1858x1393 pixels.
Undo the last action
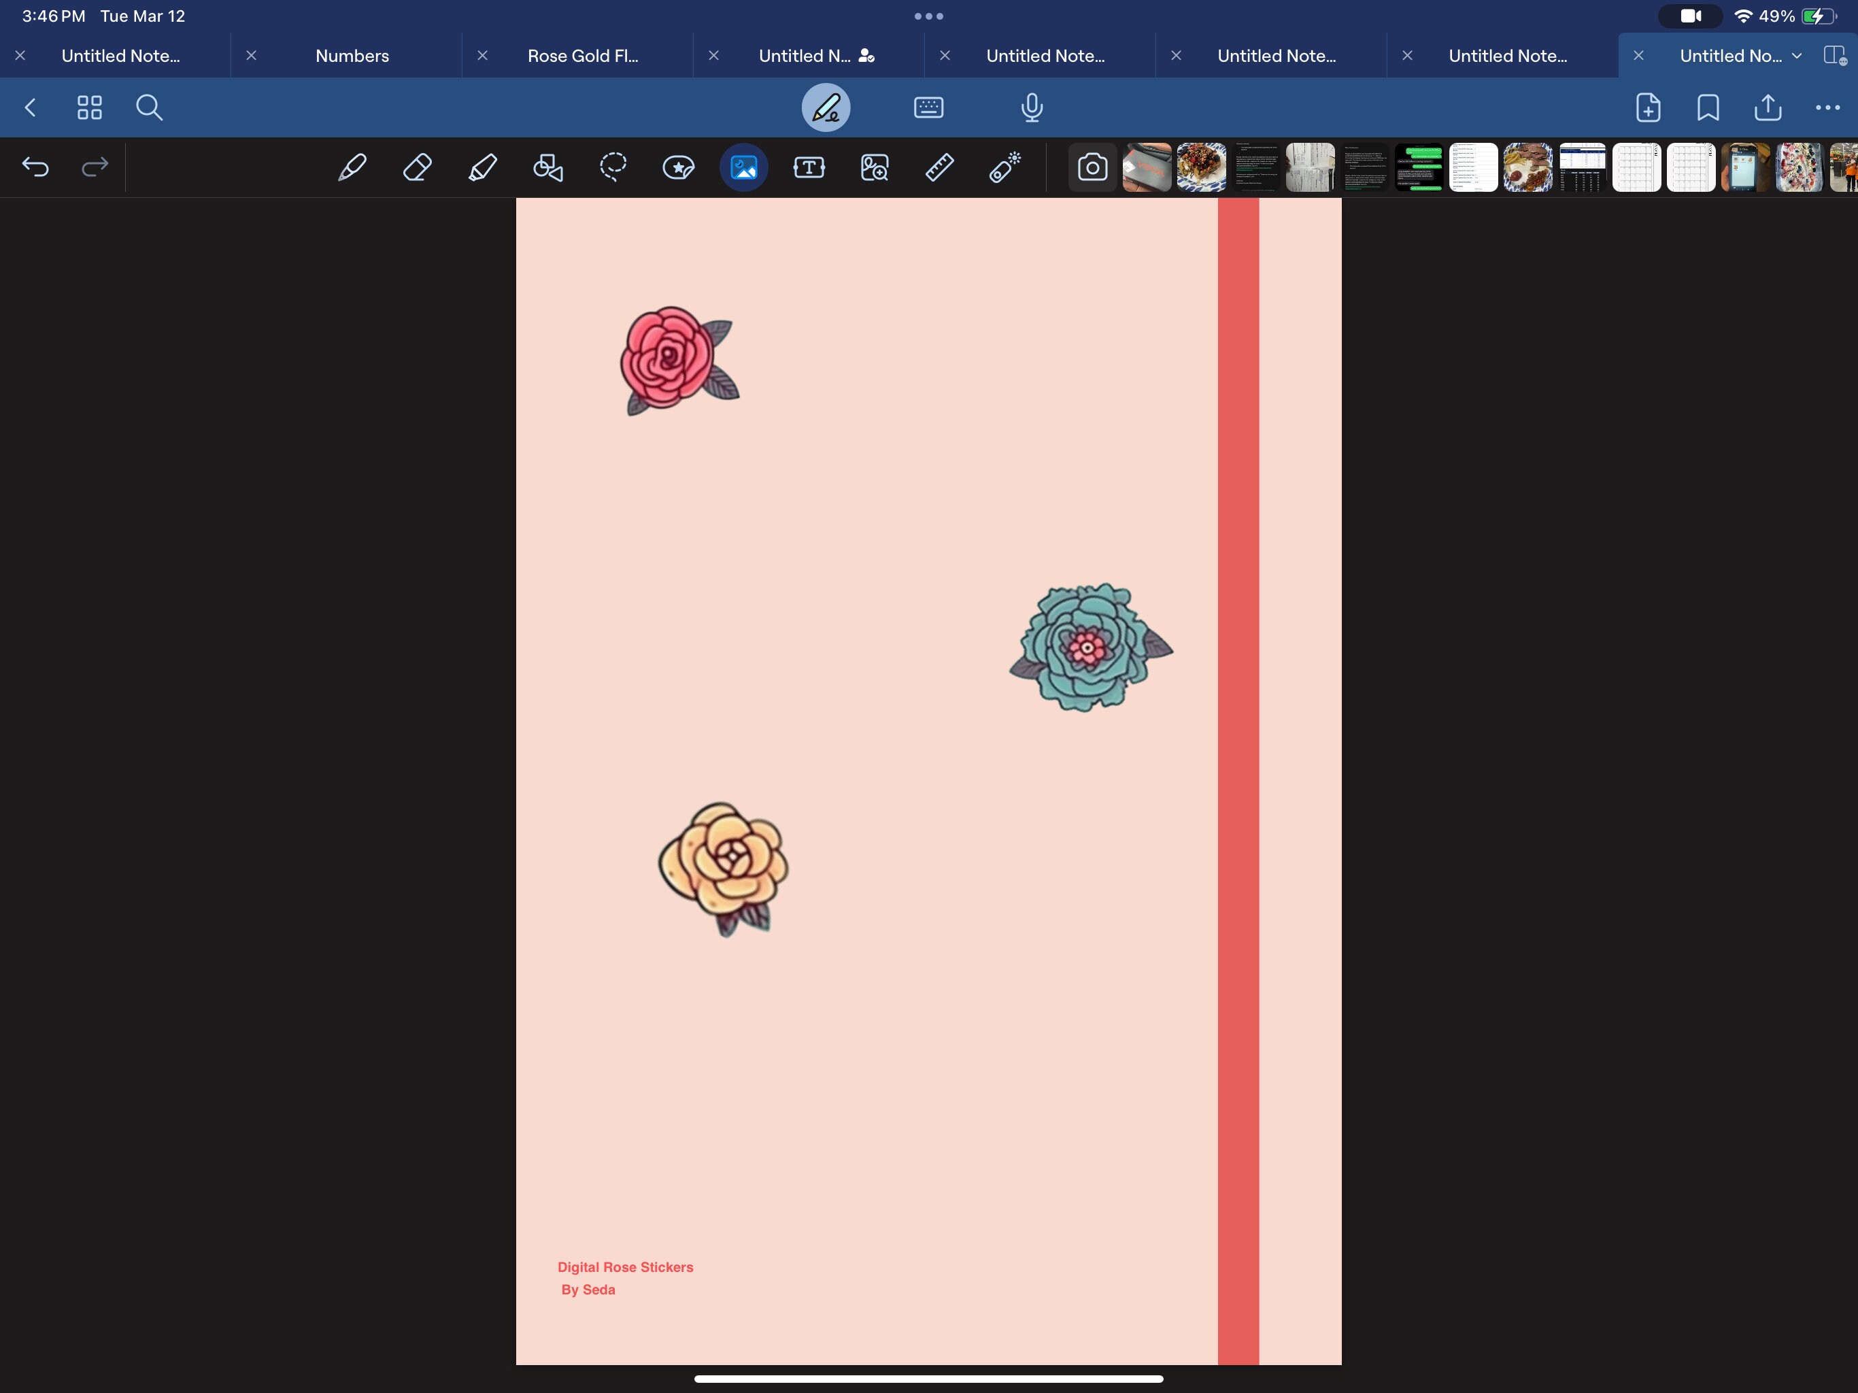click(35, 167)
